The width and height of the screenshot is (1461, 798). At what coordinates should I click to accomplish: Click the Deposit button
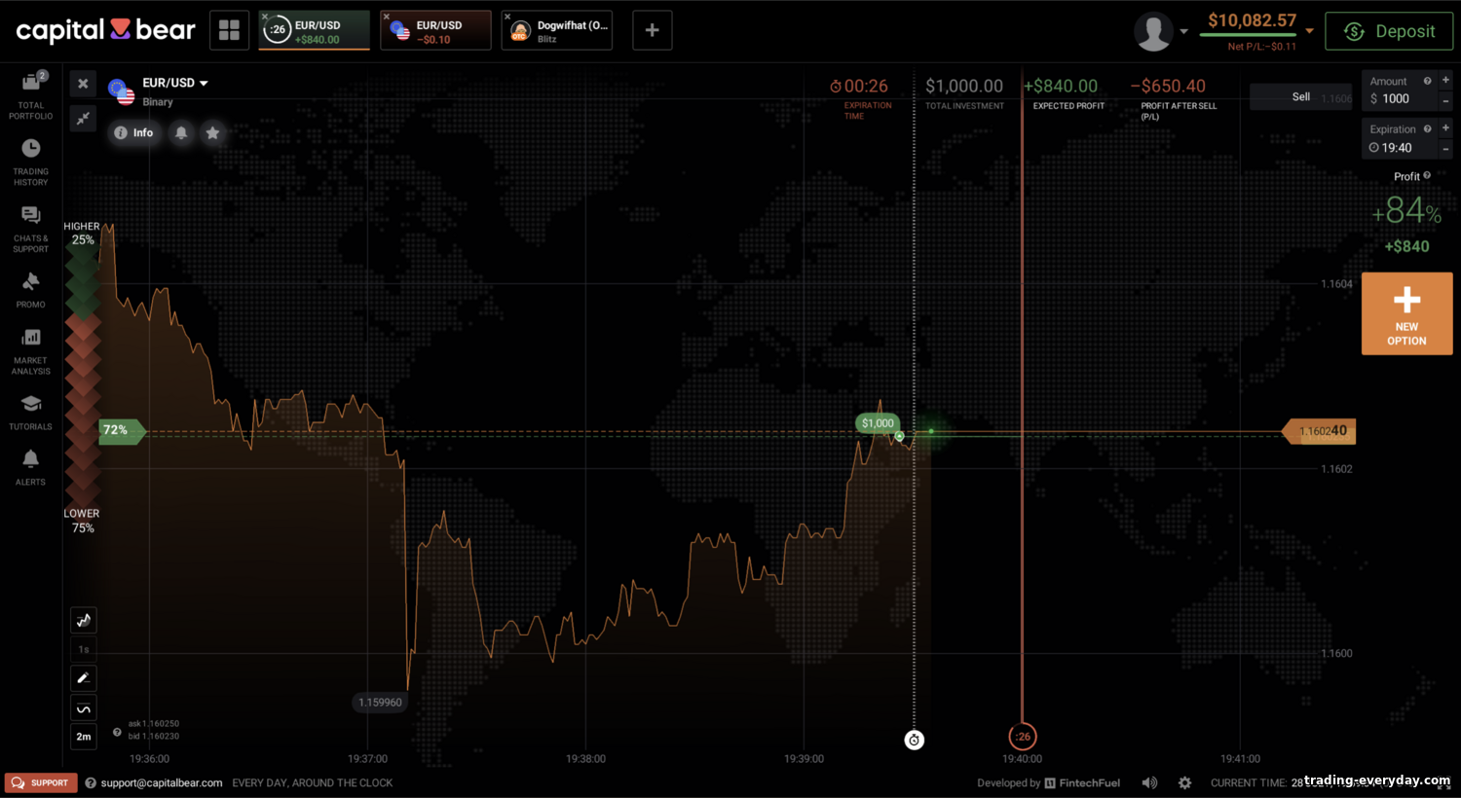click(1389, 31)
